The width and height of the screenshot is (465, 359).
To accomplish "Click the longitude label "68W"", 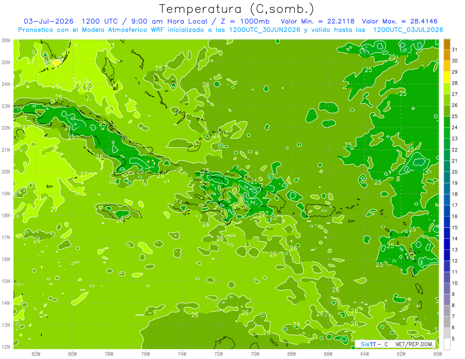I will (291, 354).
